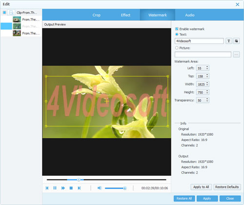This screenshot has width=244, height=205.
Task: Decrease the Top value with down arrow
Action: pyautogui.click(x=207, y=77)
